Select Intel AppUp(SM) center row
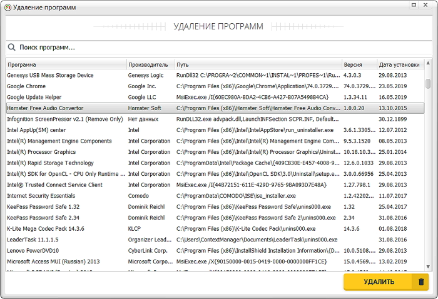 click(x=215, y=130)
